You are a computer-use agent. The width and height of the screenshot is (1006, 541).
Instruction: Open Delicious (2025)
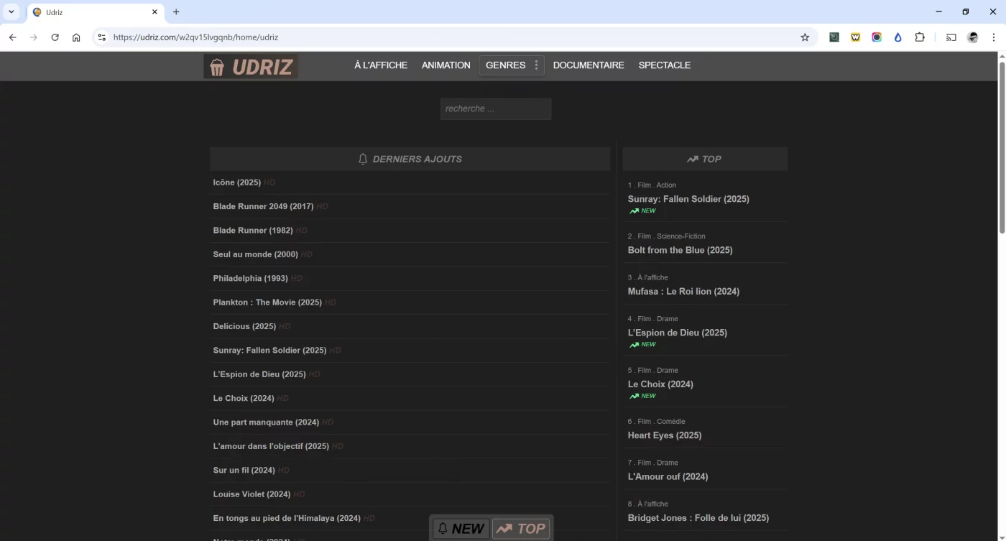tap(244, 326)
